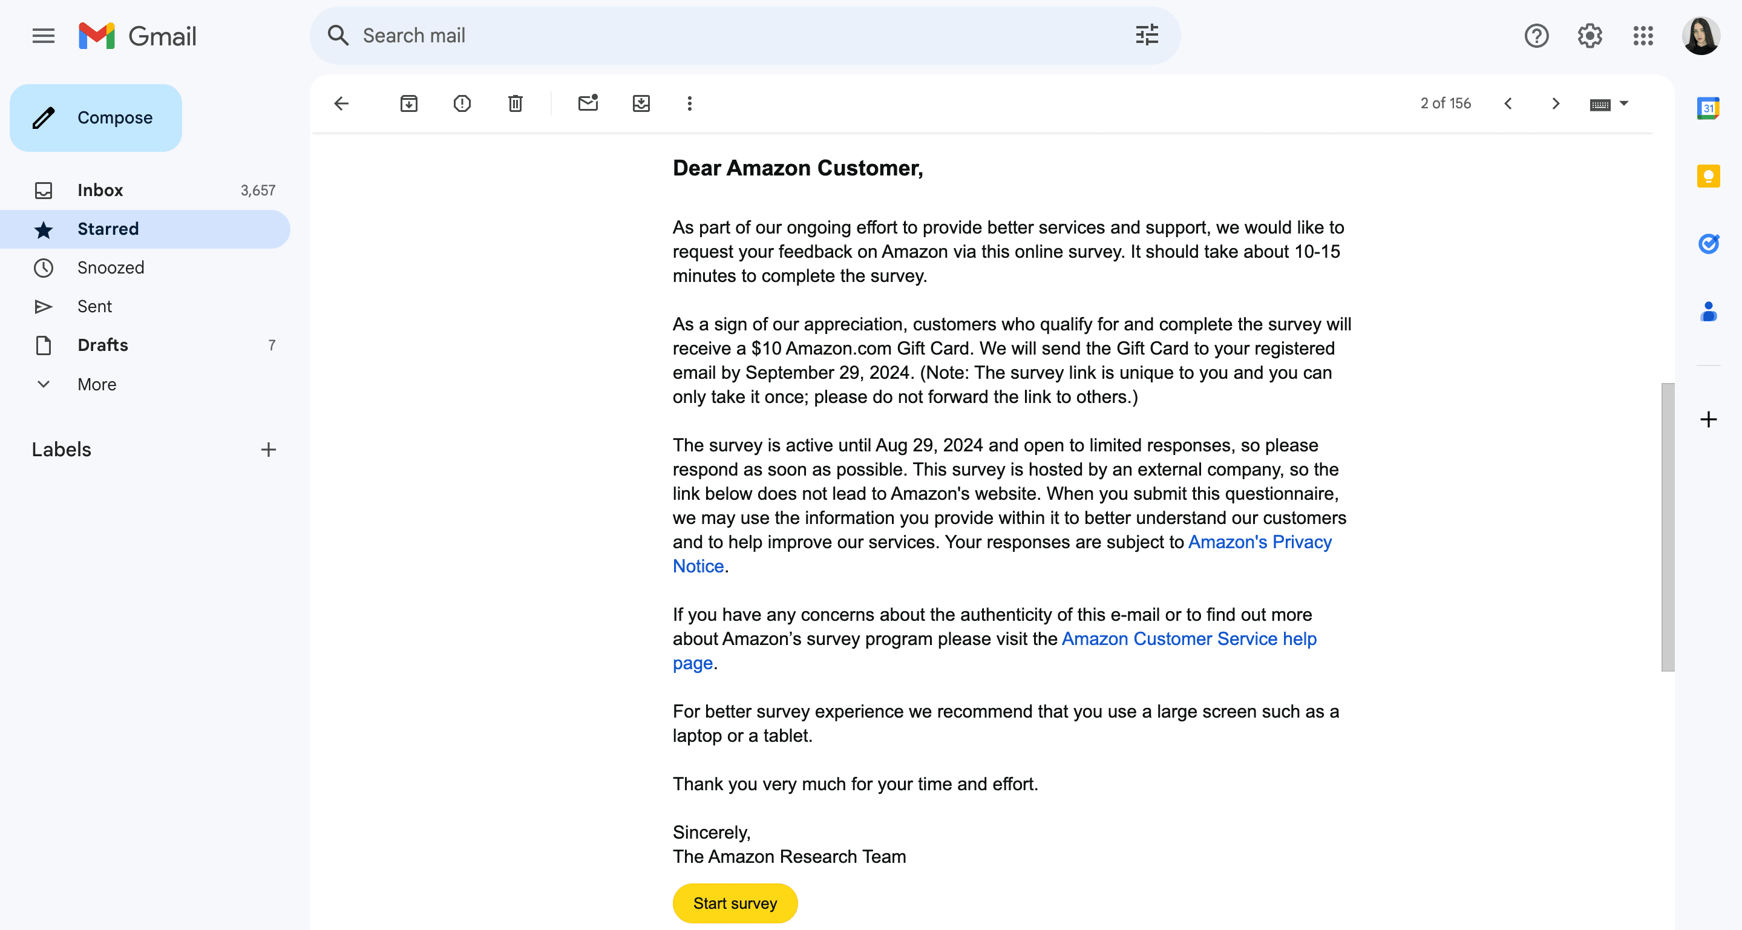Viewport: 1742px width, 930px height.
Task: Click the Archive icon in toolbar
Action: click(x=408, y=103)
